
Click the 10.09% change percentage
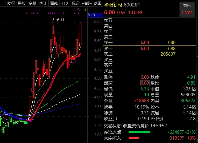[135, 13]
